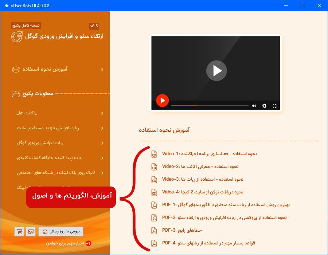Screen dimensions: 328x255
Task: Open Video-2 accounts introduction link
Action: coord(200,166)
